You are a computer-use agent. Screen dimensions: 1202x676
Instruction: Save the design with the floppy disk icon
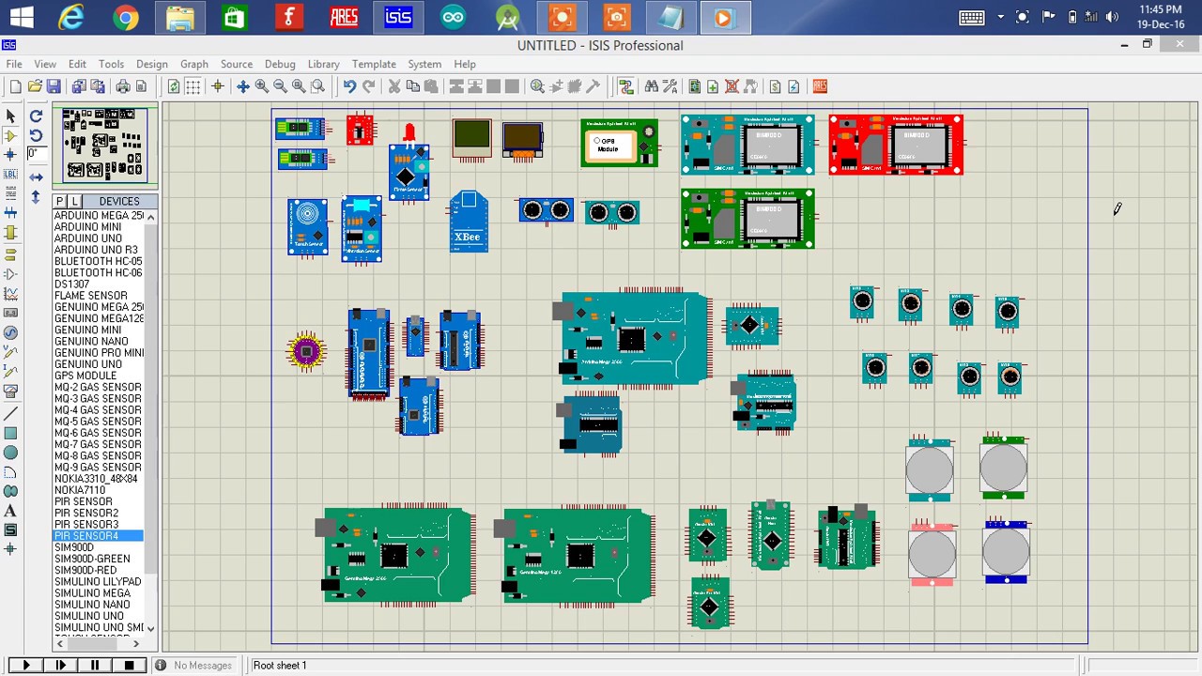point(54,86)
